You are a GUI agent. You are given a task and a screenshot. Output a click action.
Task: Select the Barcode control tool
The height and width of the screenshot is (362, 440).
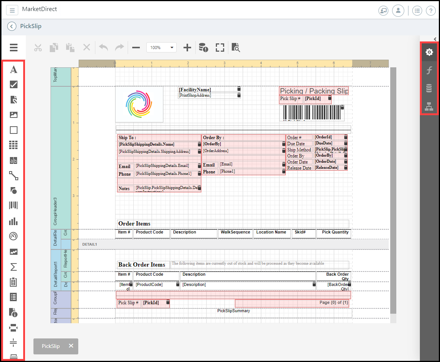point(14,206)
